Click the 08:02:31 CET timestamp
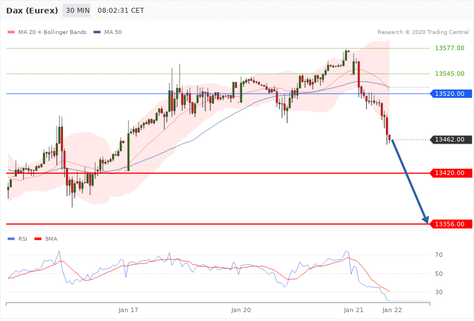The width and height of the screenshot is (474, 321). 120,11
